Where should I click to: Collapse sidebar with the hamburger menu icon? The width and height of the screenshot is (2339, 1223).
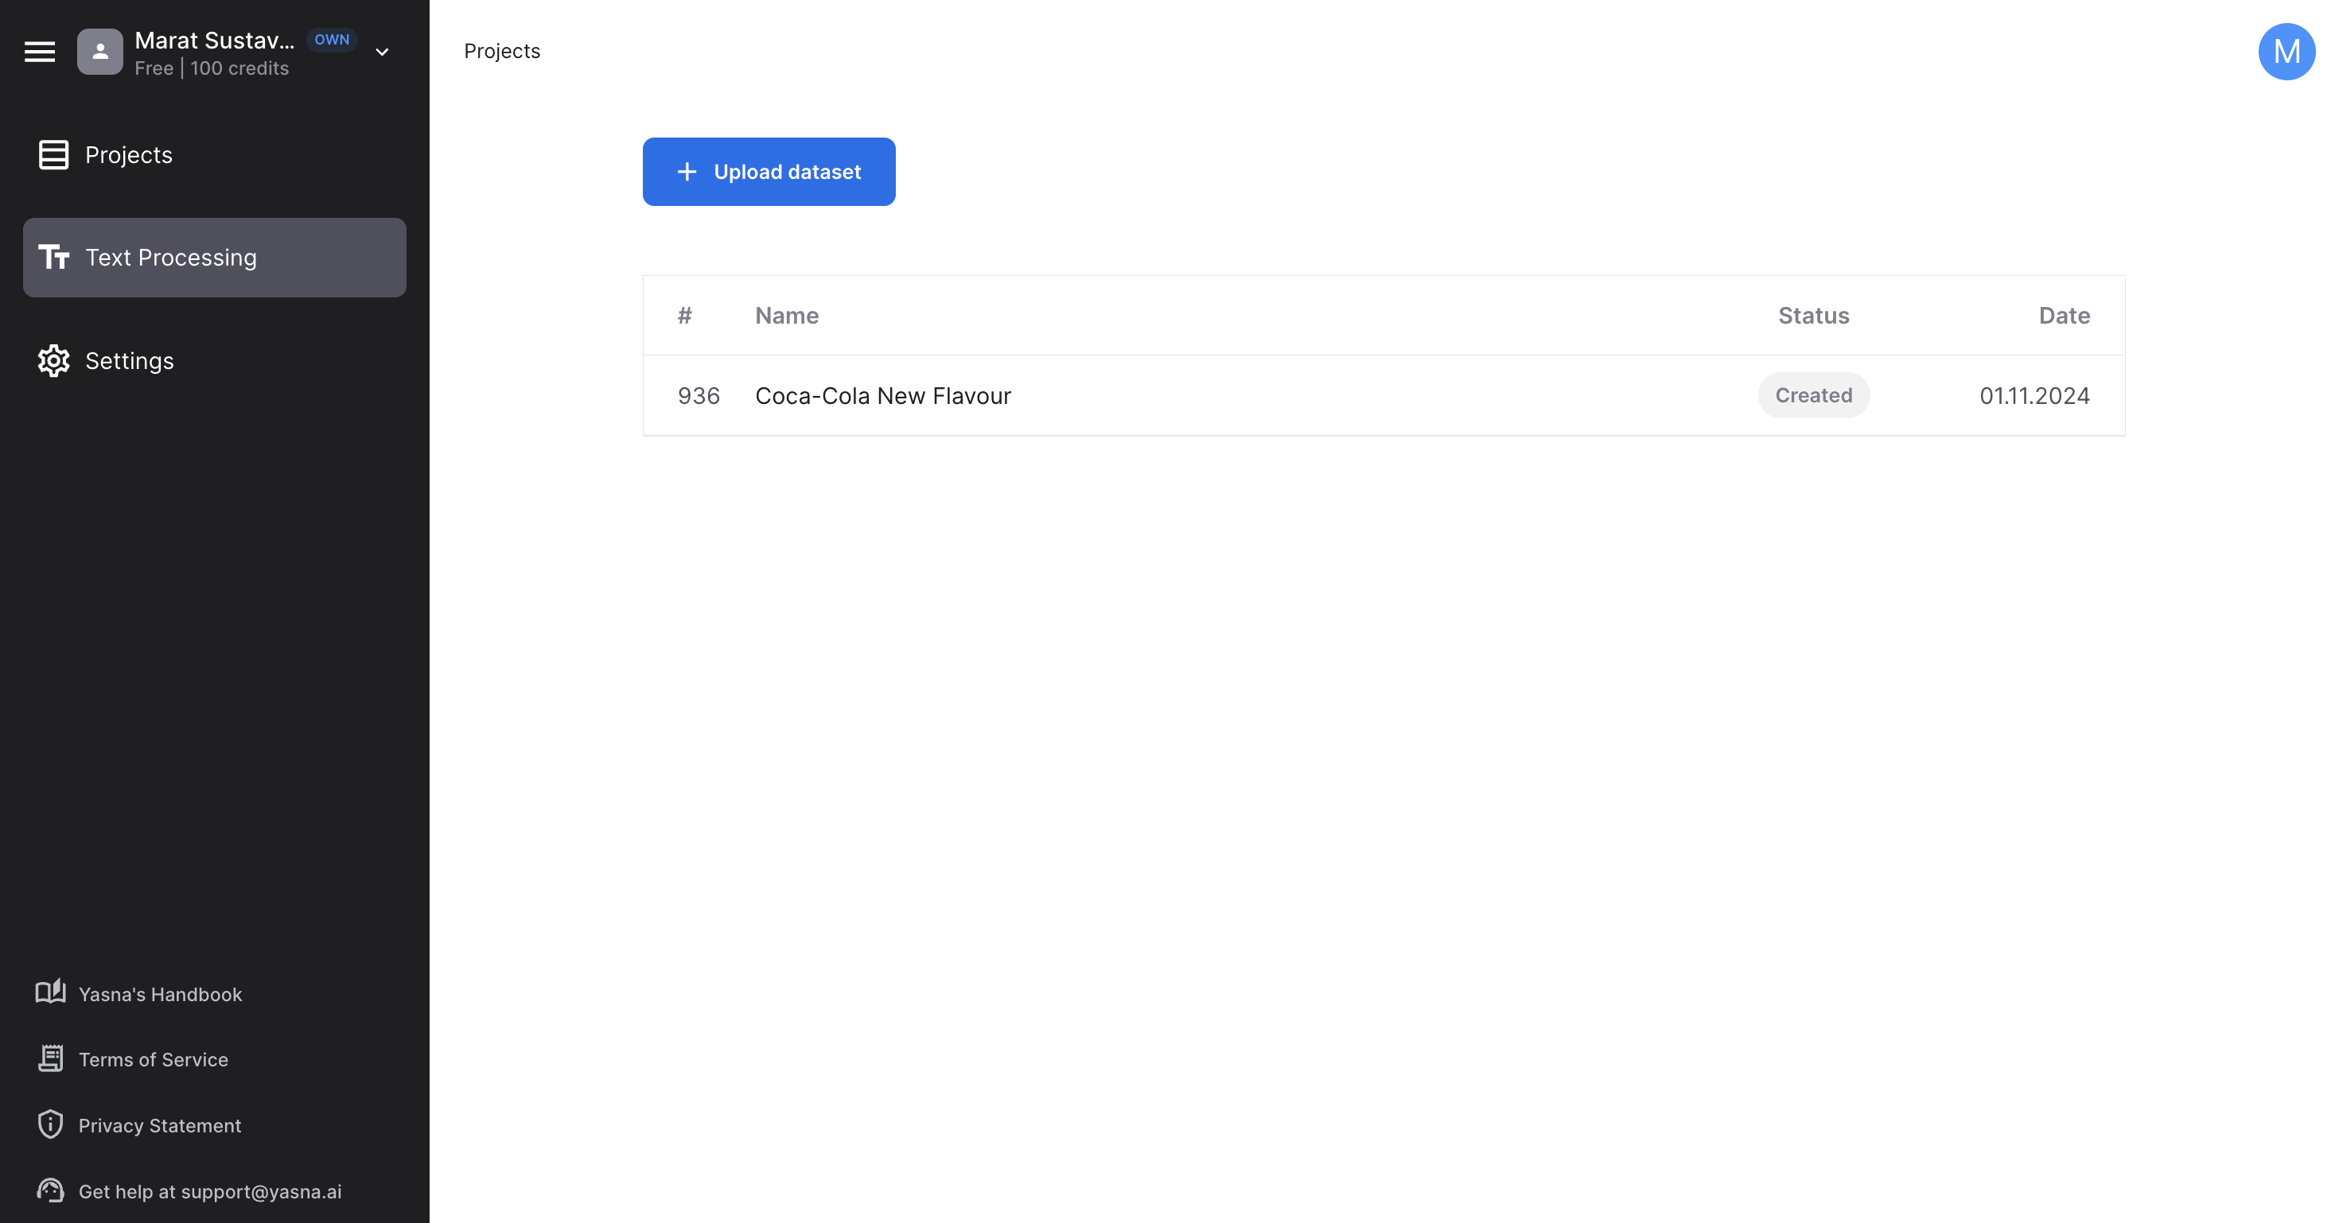(40, 52)
